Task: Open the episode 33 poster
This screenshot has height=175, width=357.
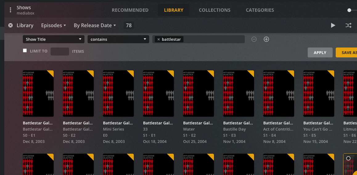Action: 158,94
